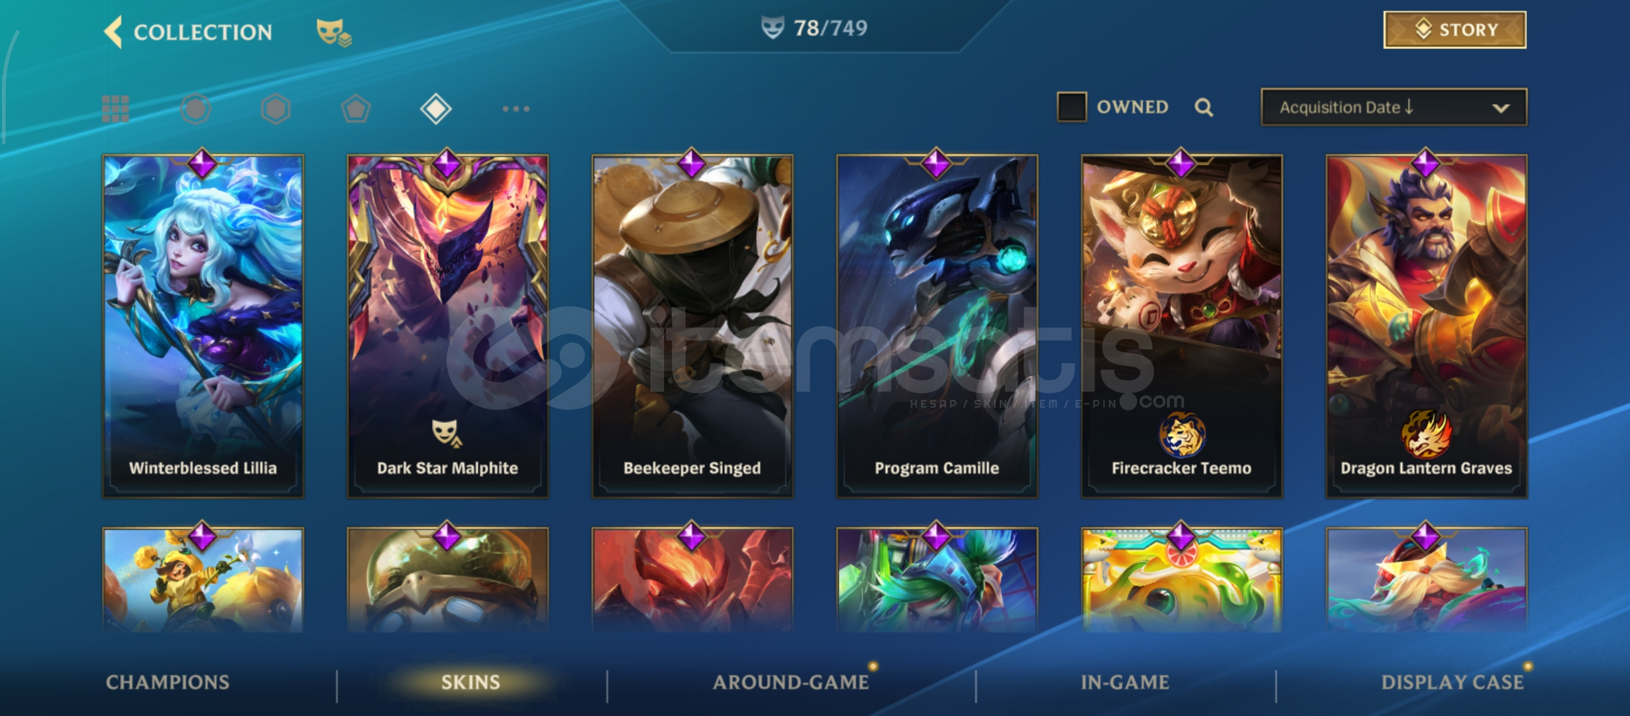Click the Story button
This screenshot has height=716, width=1630.
click(x=1455, y=30)
